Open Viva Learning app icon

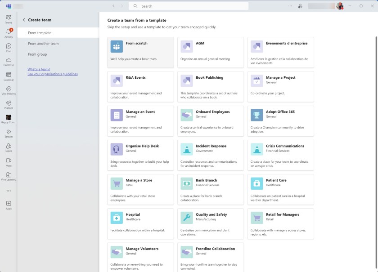tap(9, 176)
